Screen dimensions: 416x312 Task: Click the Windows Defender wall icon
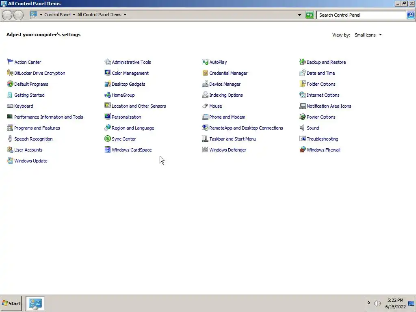pos(205,149)
